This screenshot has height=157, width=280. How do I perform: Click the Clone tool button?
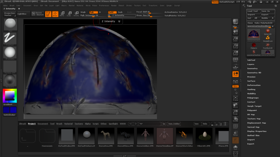[x=250, y=23]
